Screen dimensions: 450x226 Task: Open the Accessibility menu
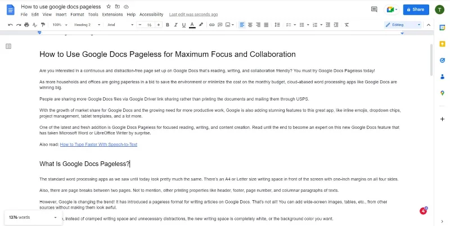151,15
